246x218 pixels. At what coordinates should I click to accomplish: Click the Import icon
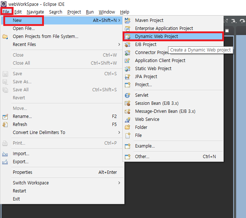click(5, 154)
